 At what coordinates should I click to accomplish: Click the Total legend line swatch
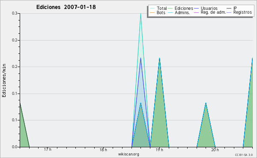[152, 9]
